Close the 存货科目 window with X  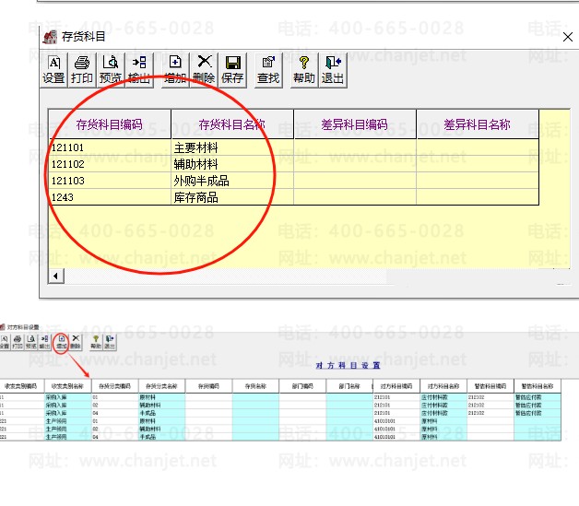click(x=568, y=37)
